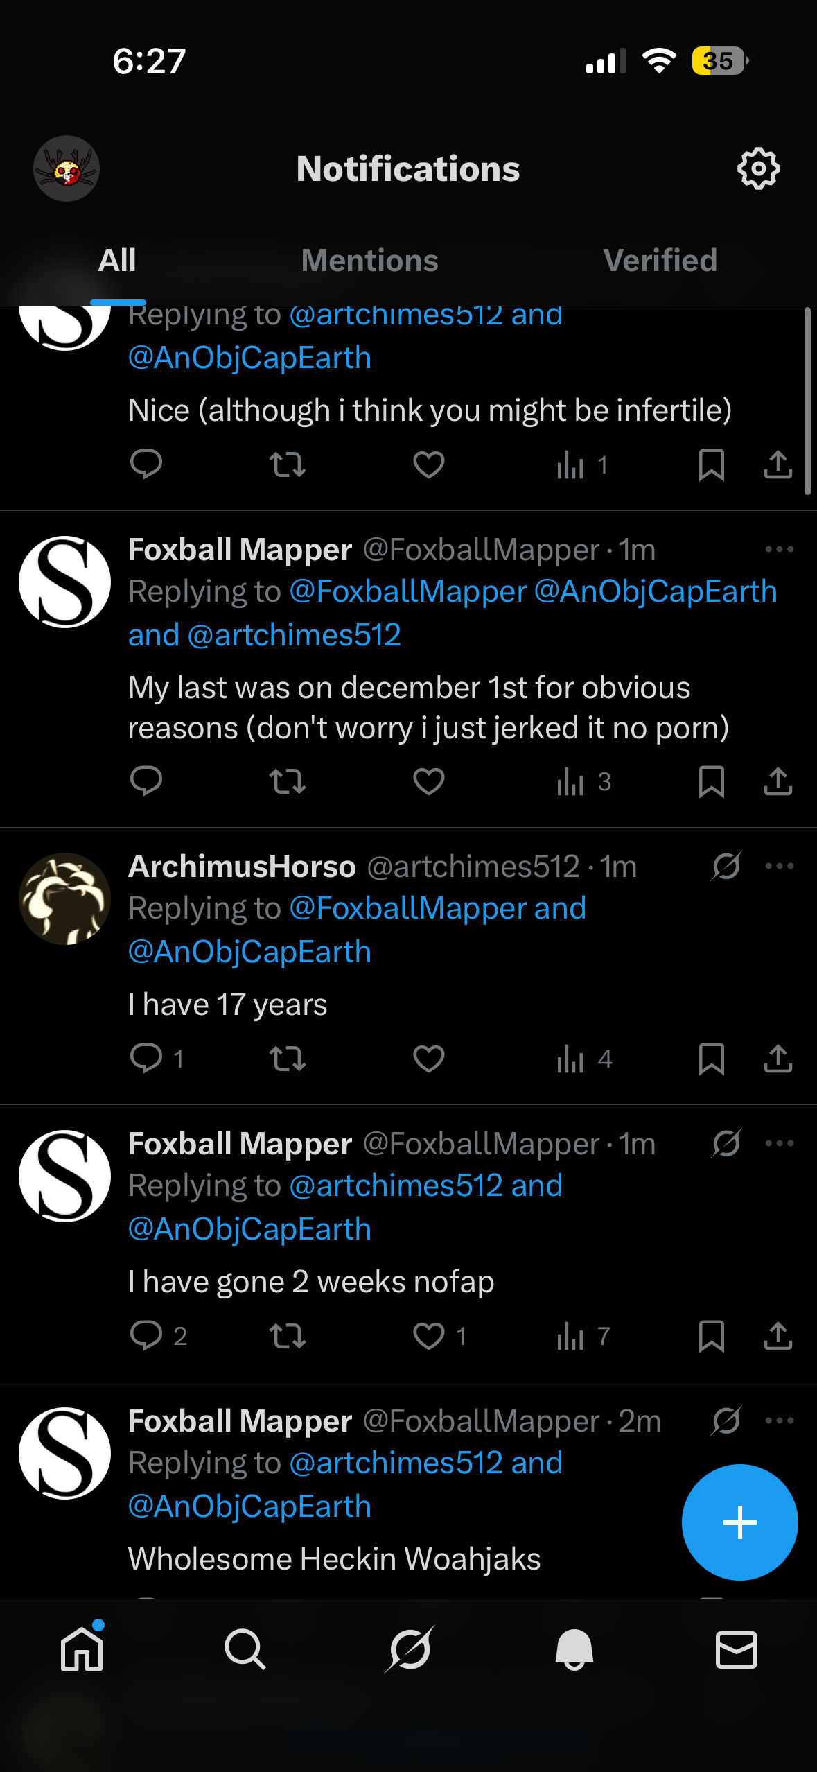Image resolution: width=817 pixels, height=1772 pixels.
Task: Like the "Nice (although i think..." reply
Action: pyautogui.click(x=428, y=464)
